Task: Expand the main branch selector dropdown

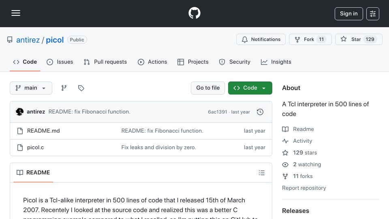Action: pos(31,88)
